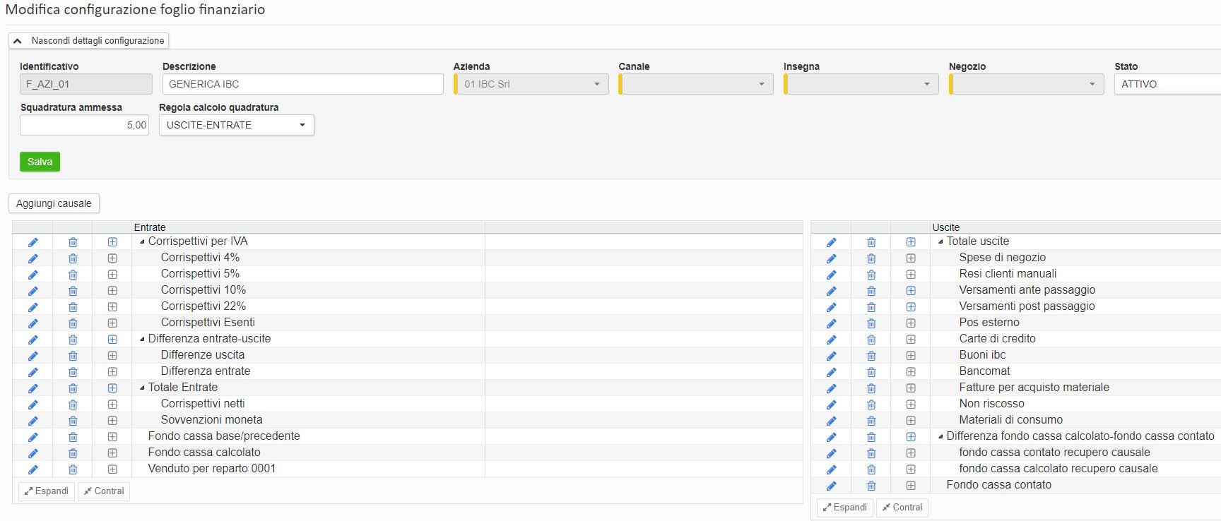Screen dimensions: 1221x521
Task: Click the Descrizione text field
Action: [302, 84]
